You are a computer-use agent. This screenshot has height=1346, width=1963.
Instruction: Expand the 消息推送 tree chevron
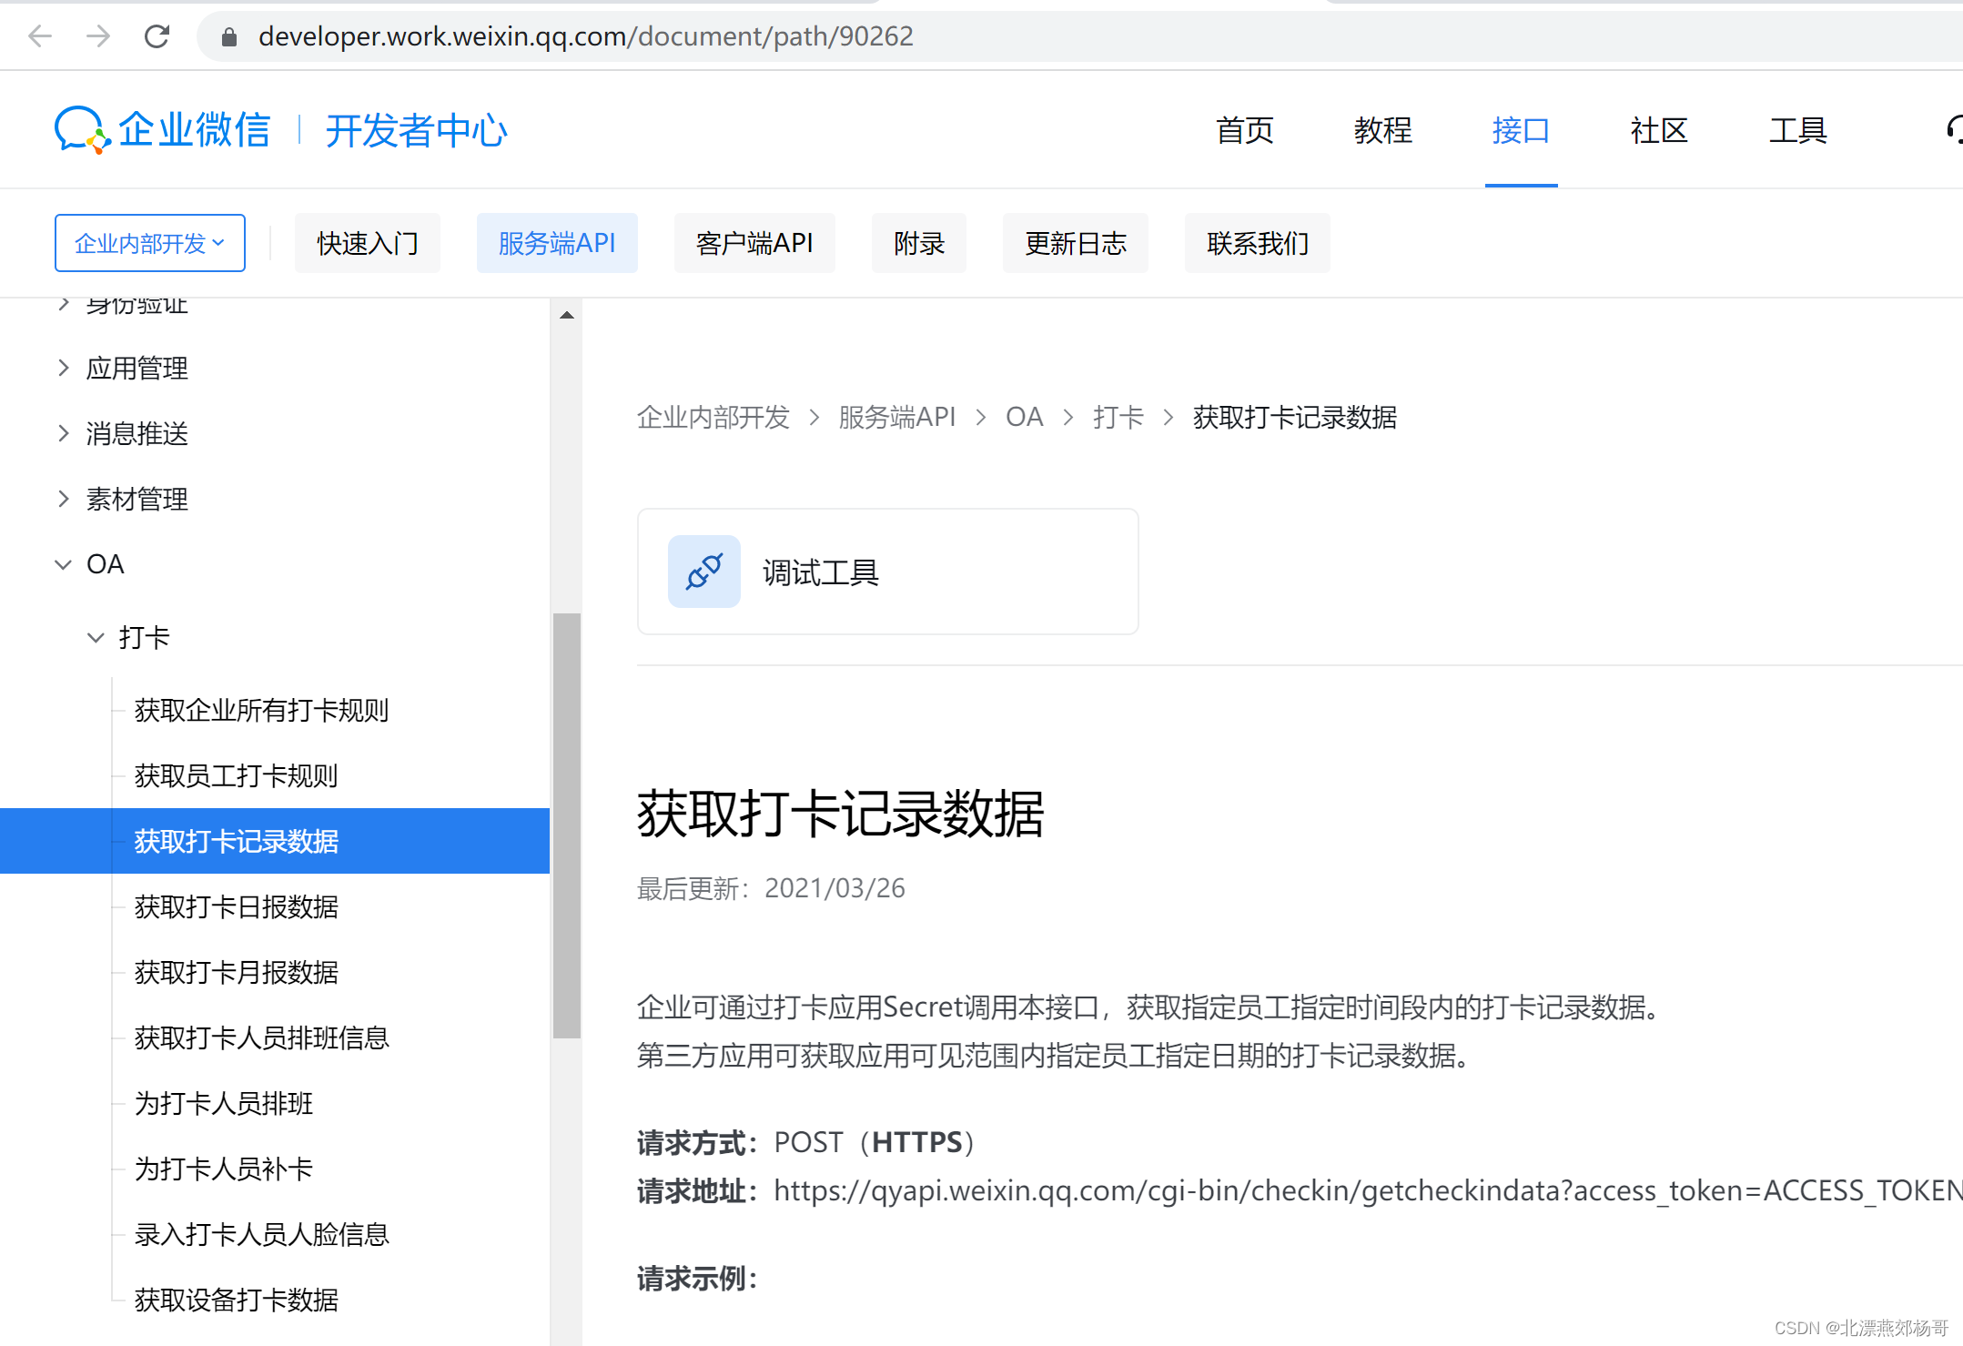click(63, 433)
